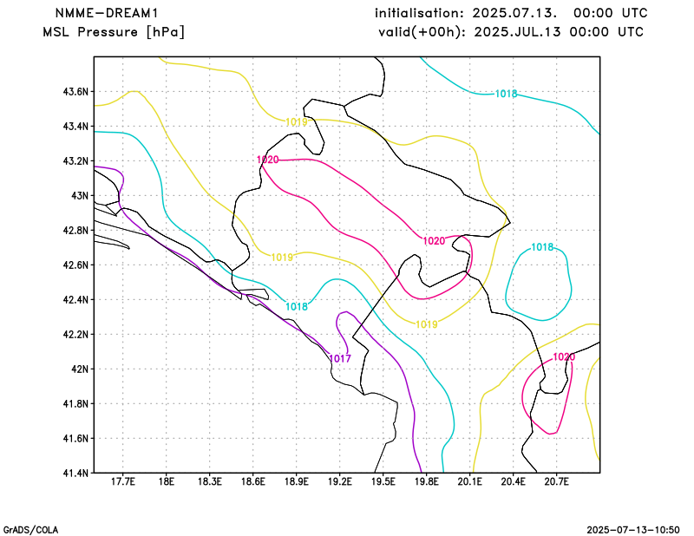Image resolution: width=694 pixels, height=536 pixels.
Task: Click the 20.7E longitude label
Action: 556,481
